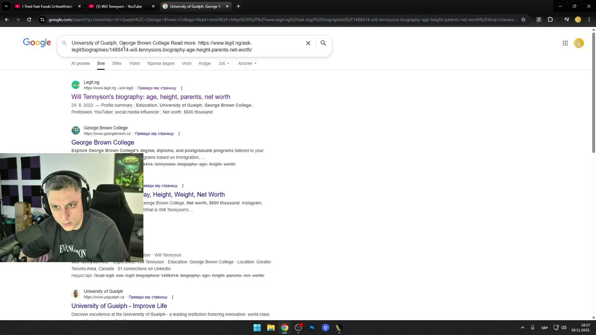Open George Brown College result link

[x=102, y=142]
